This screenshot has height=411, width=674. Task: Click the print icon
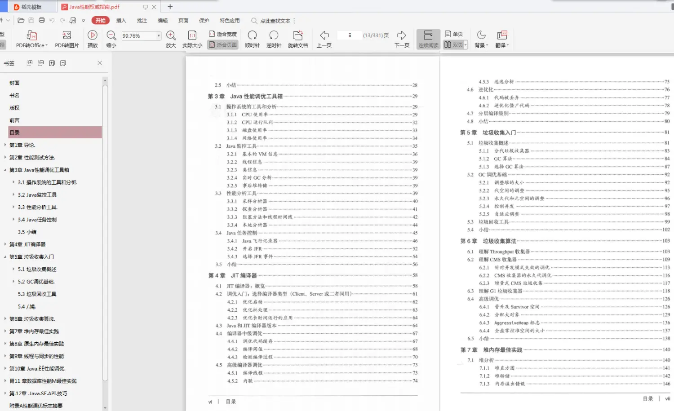(42, 20)
